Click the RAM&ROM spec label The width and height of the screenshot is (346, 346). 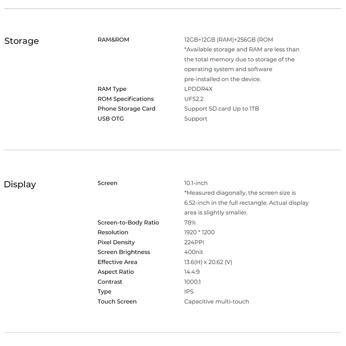pos(113,40)
